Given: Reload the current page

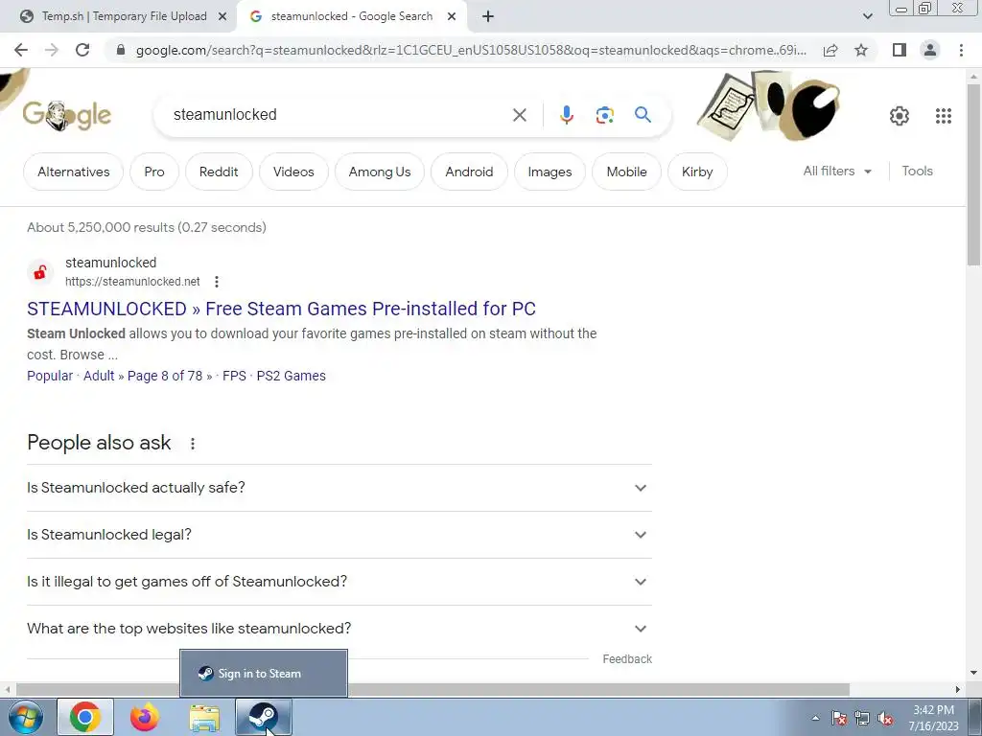Looking at the screenshot, I should point(82,50).
